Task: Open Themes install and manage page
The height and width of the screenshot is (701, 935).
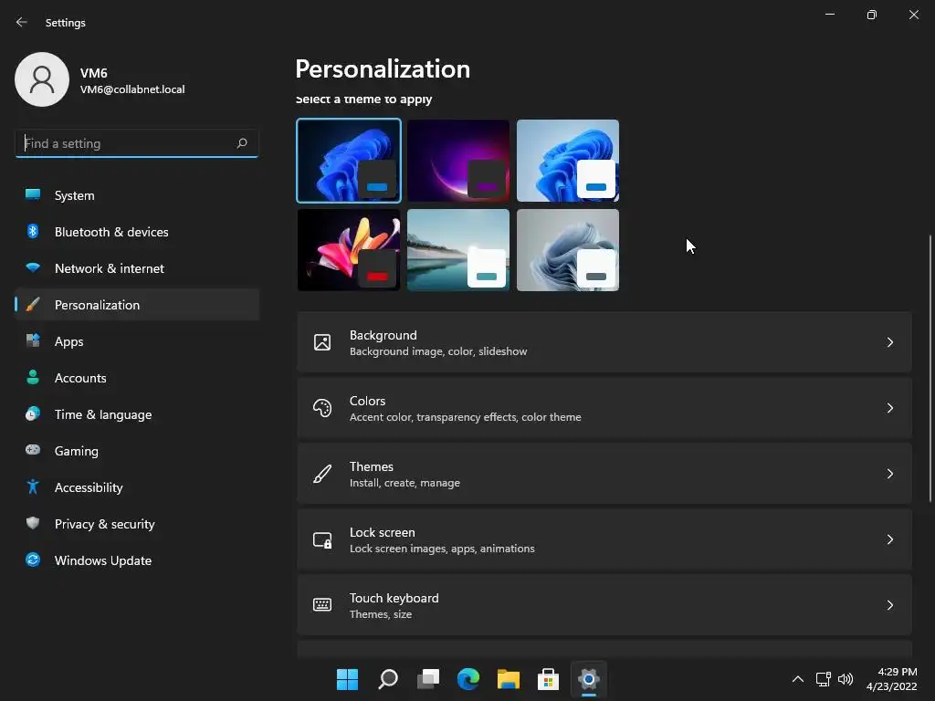Action: tap(604, 474)
